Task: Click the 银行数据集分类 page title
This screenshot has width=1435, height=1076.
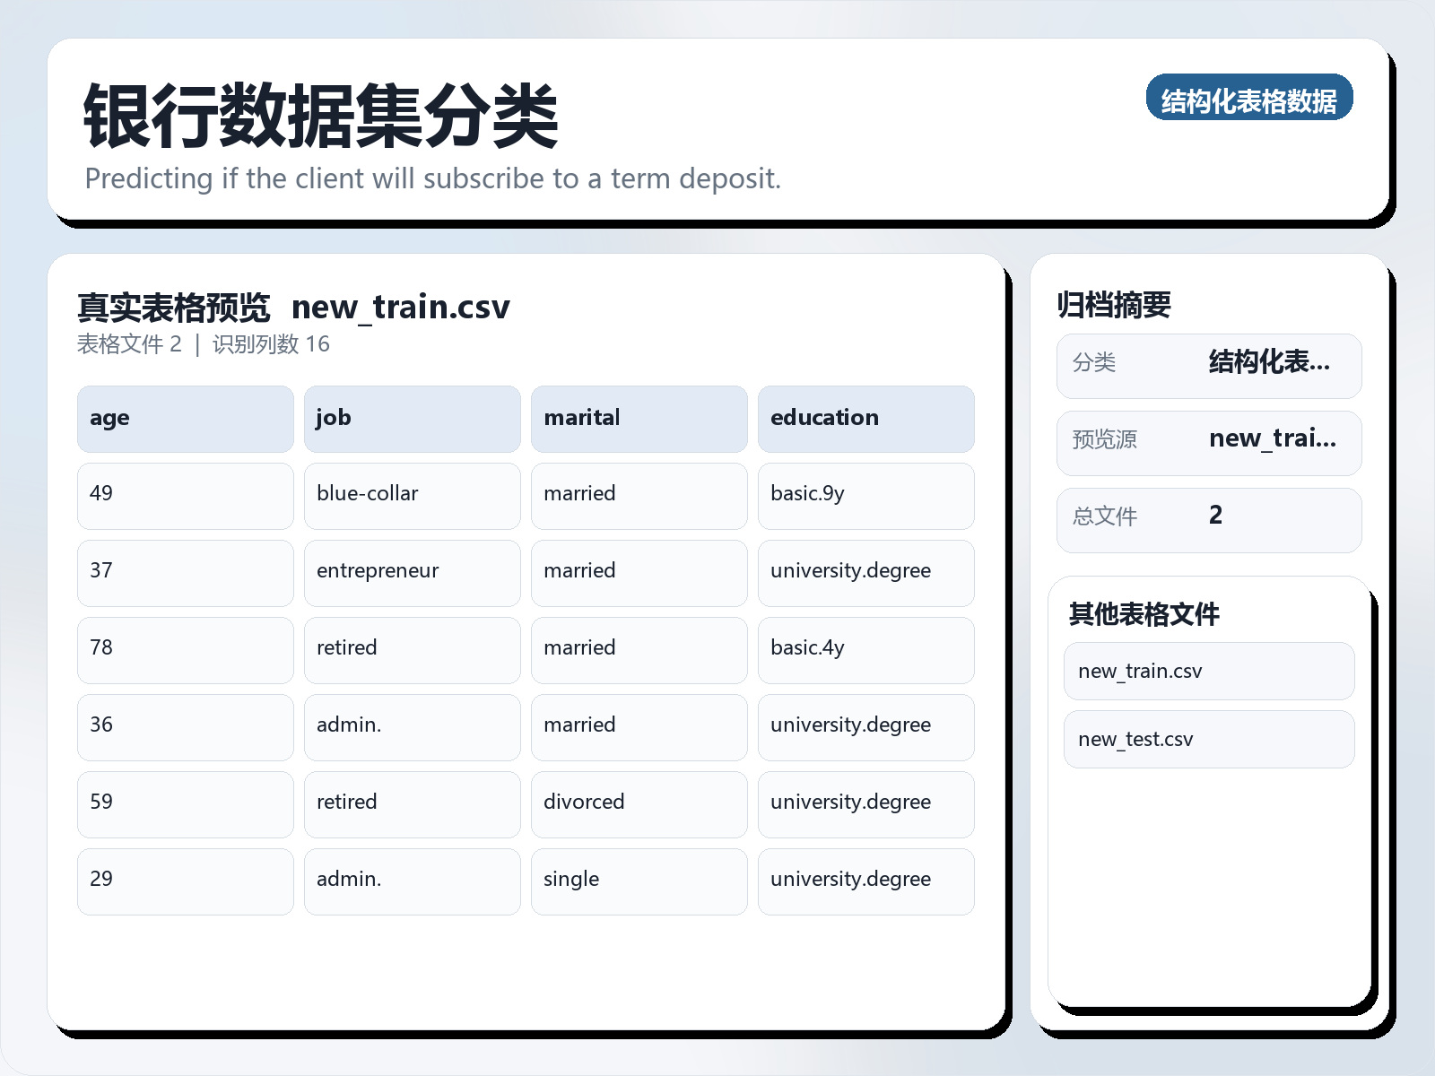Action: pyautogui.click(x=319, y=114)
